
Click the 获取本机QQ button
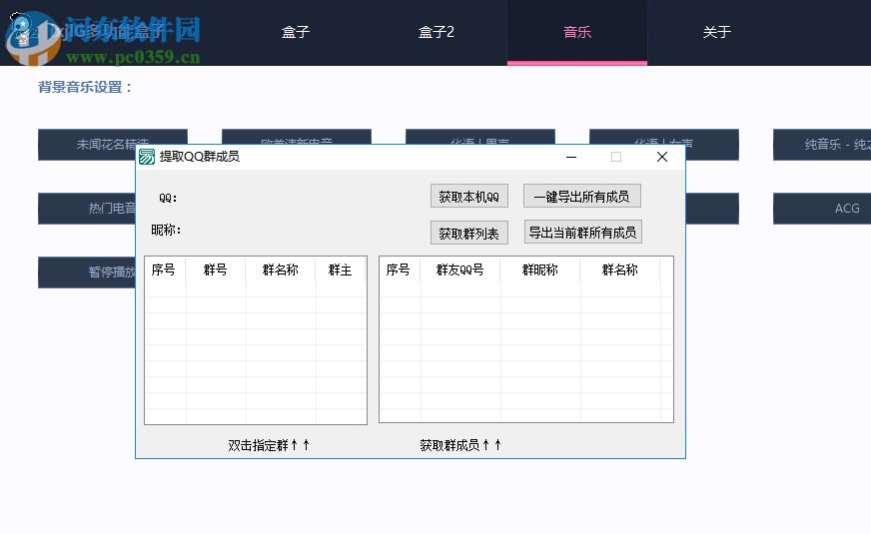(x=469, y=197)
